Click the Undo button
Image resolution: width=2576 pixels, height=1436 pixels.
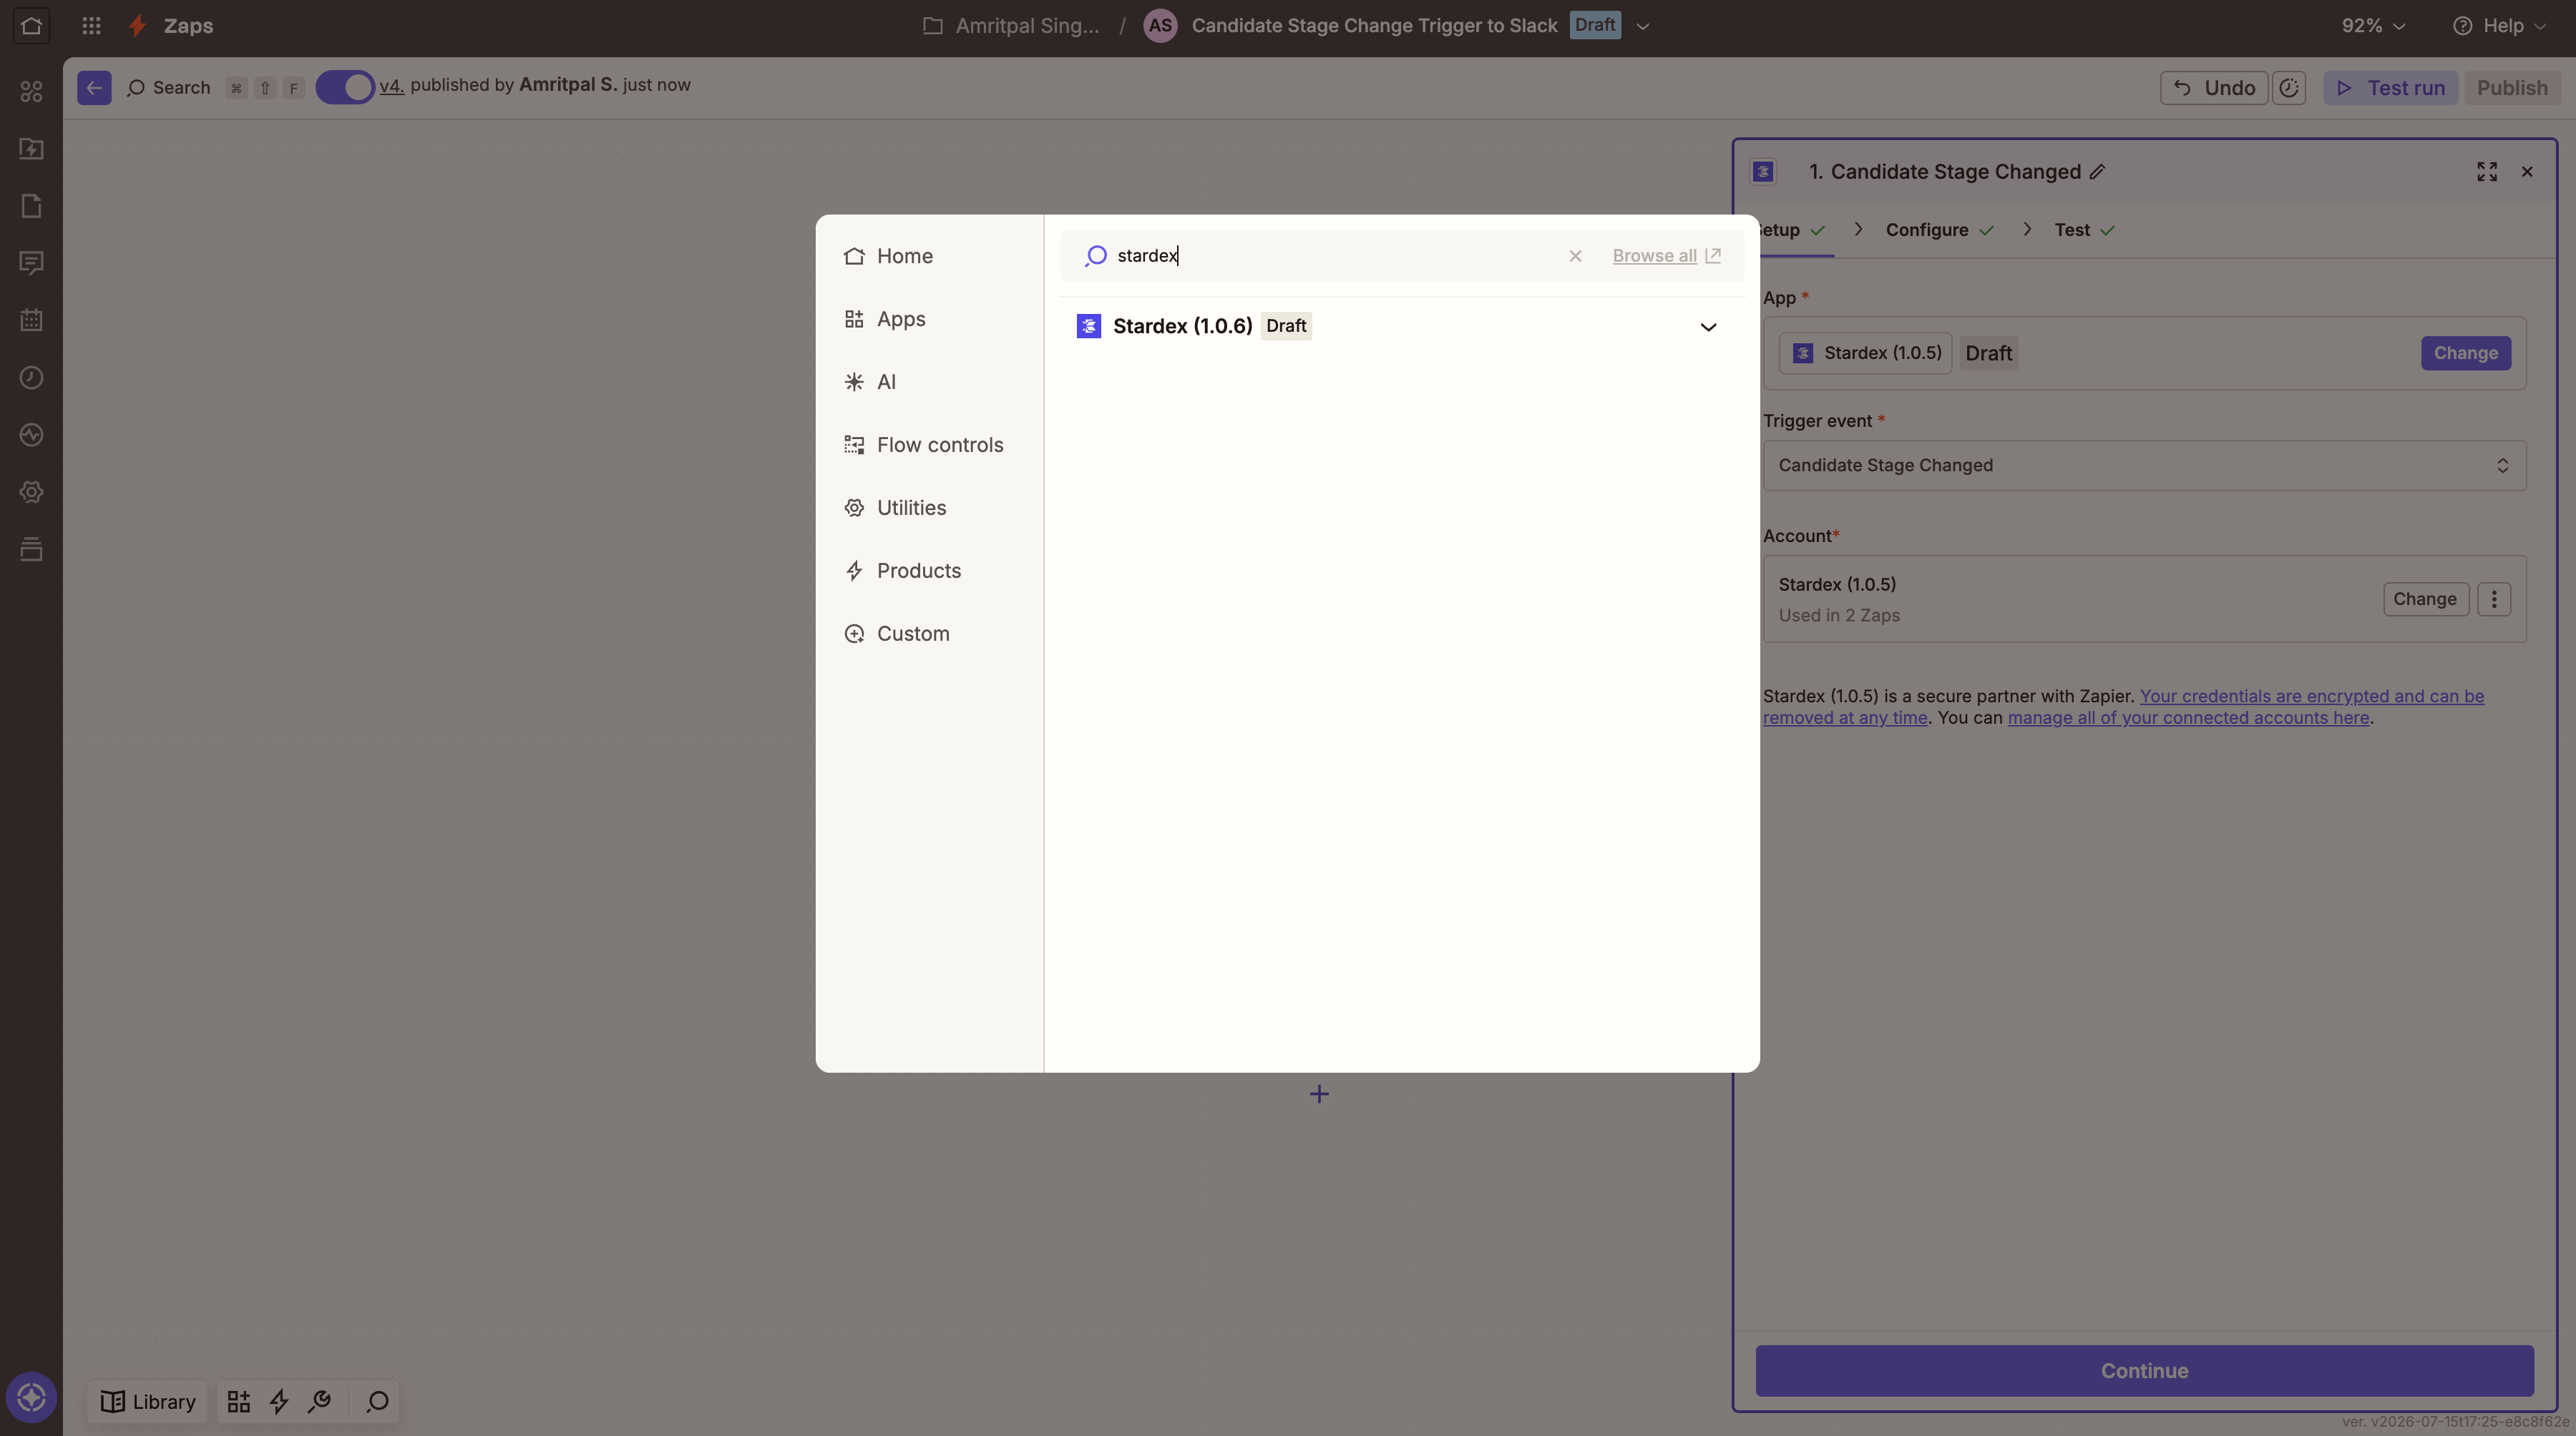click(x=2214, y=88)
